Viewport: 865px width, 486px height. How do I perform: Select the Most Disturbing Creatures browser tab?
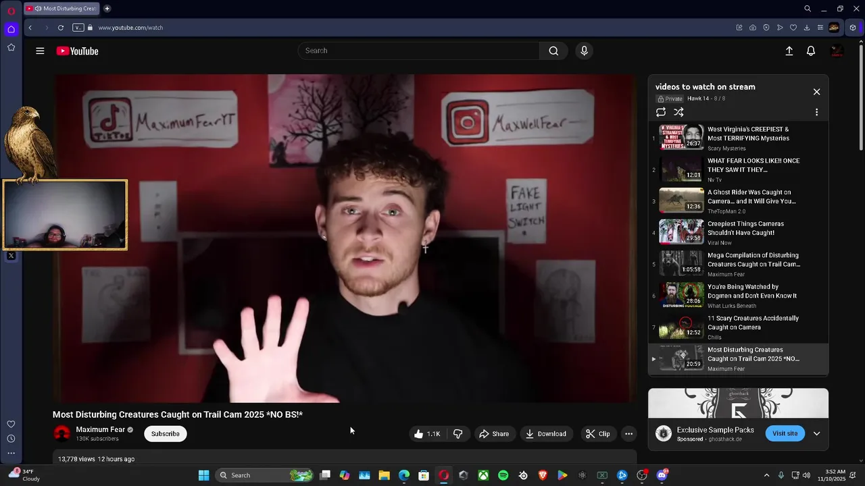click(x=61, y=9)
